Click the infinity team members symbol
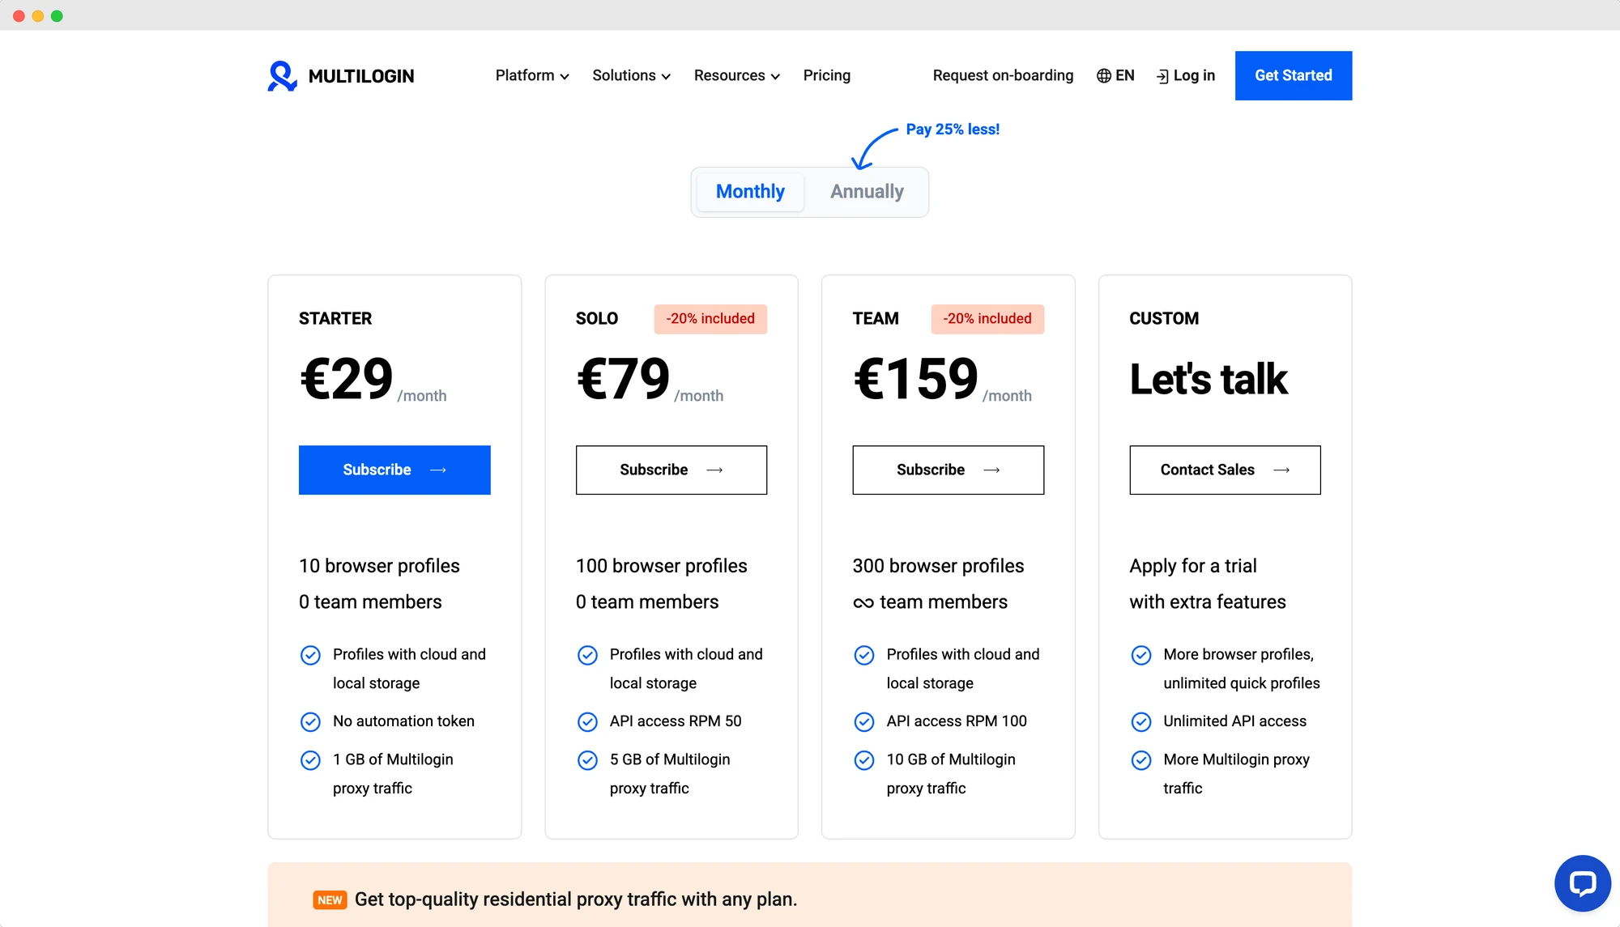 tap(863, 603)
